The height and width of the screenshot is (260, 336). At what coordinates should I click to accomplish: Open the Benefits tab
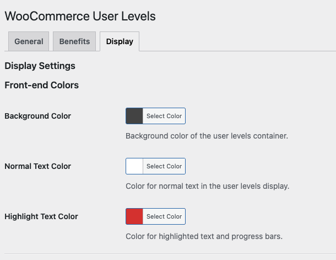coord(74,41)
